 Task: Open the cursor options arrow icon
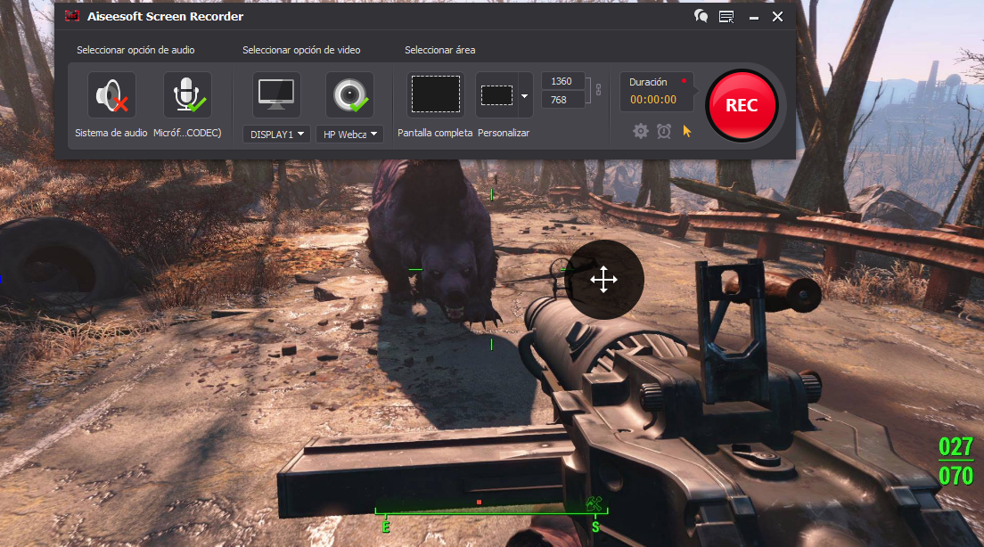(687, 131)
